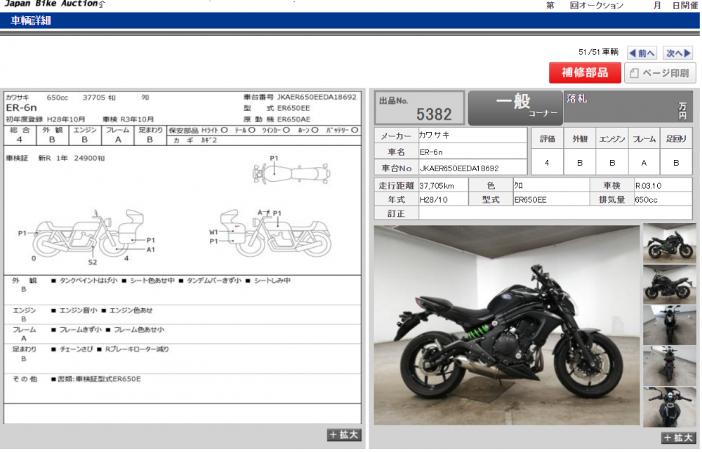Click the 保安部品 safety parts label
This screenshot has height=452, width=702.
(x=183, y=131)
